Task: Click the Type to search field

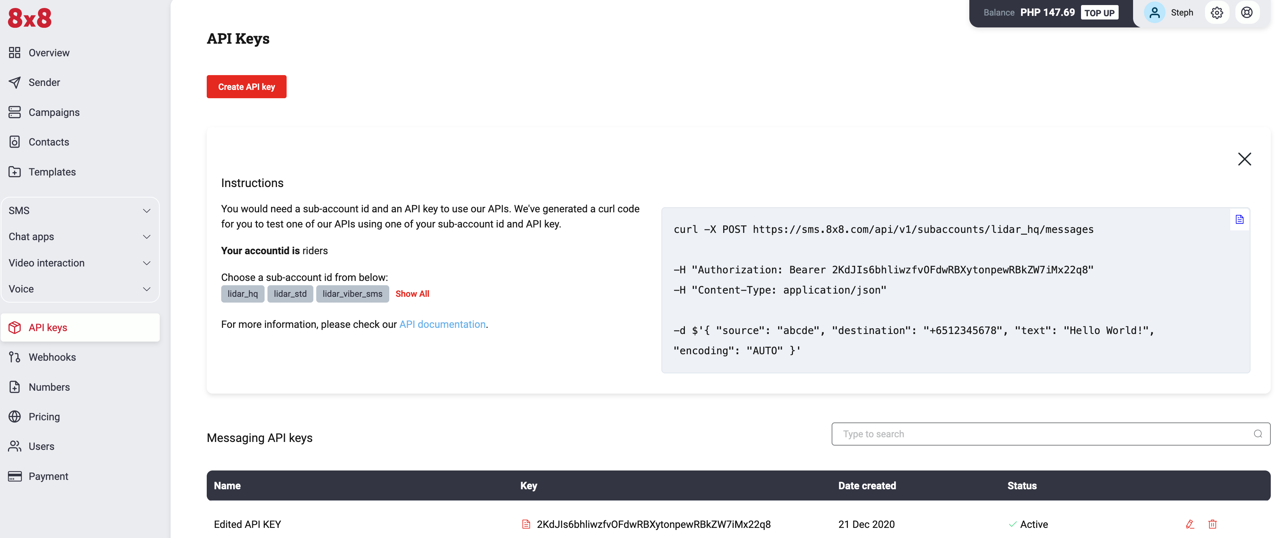Action: pyautogui.click(x=1051, y=434)
